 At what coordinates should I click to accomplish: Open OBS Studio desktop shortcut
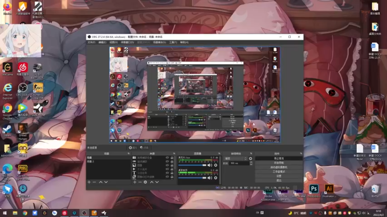[x=23, y=90]
